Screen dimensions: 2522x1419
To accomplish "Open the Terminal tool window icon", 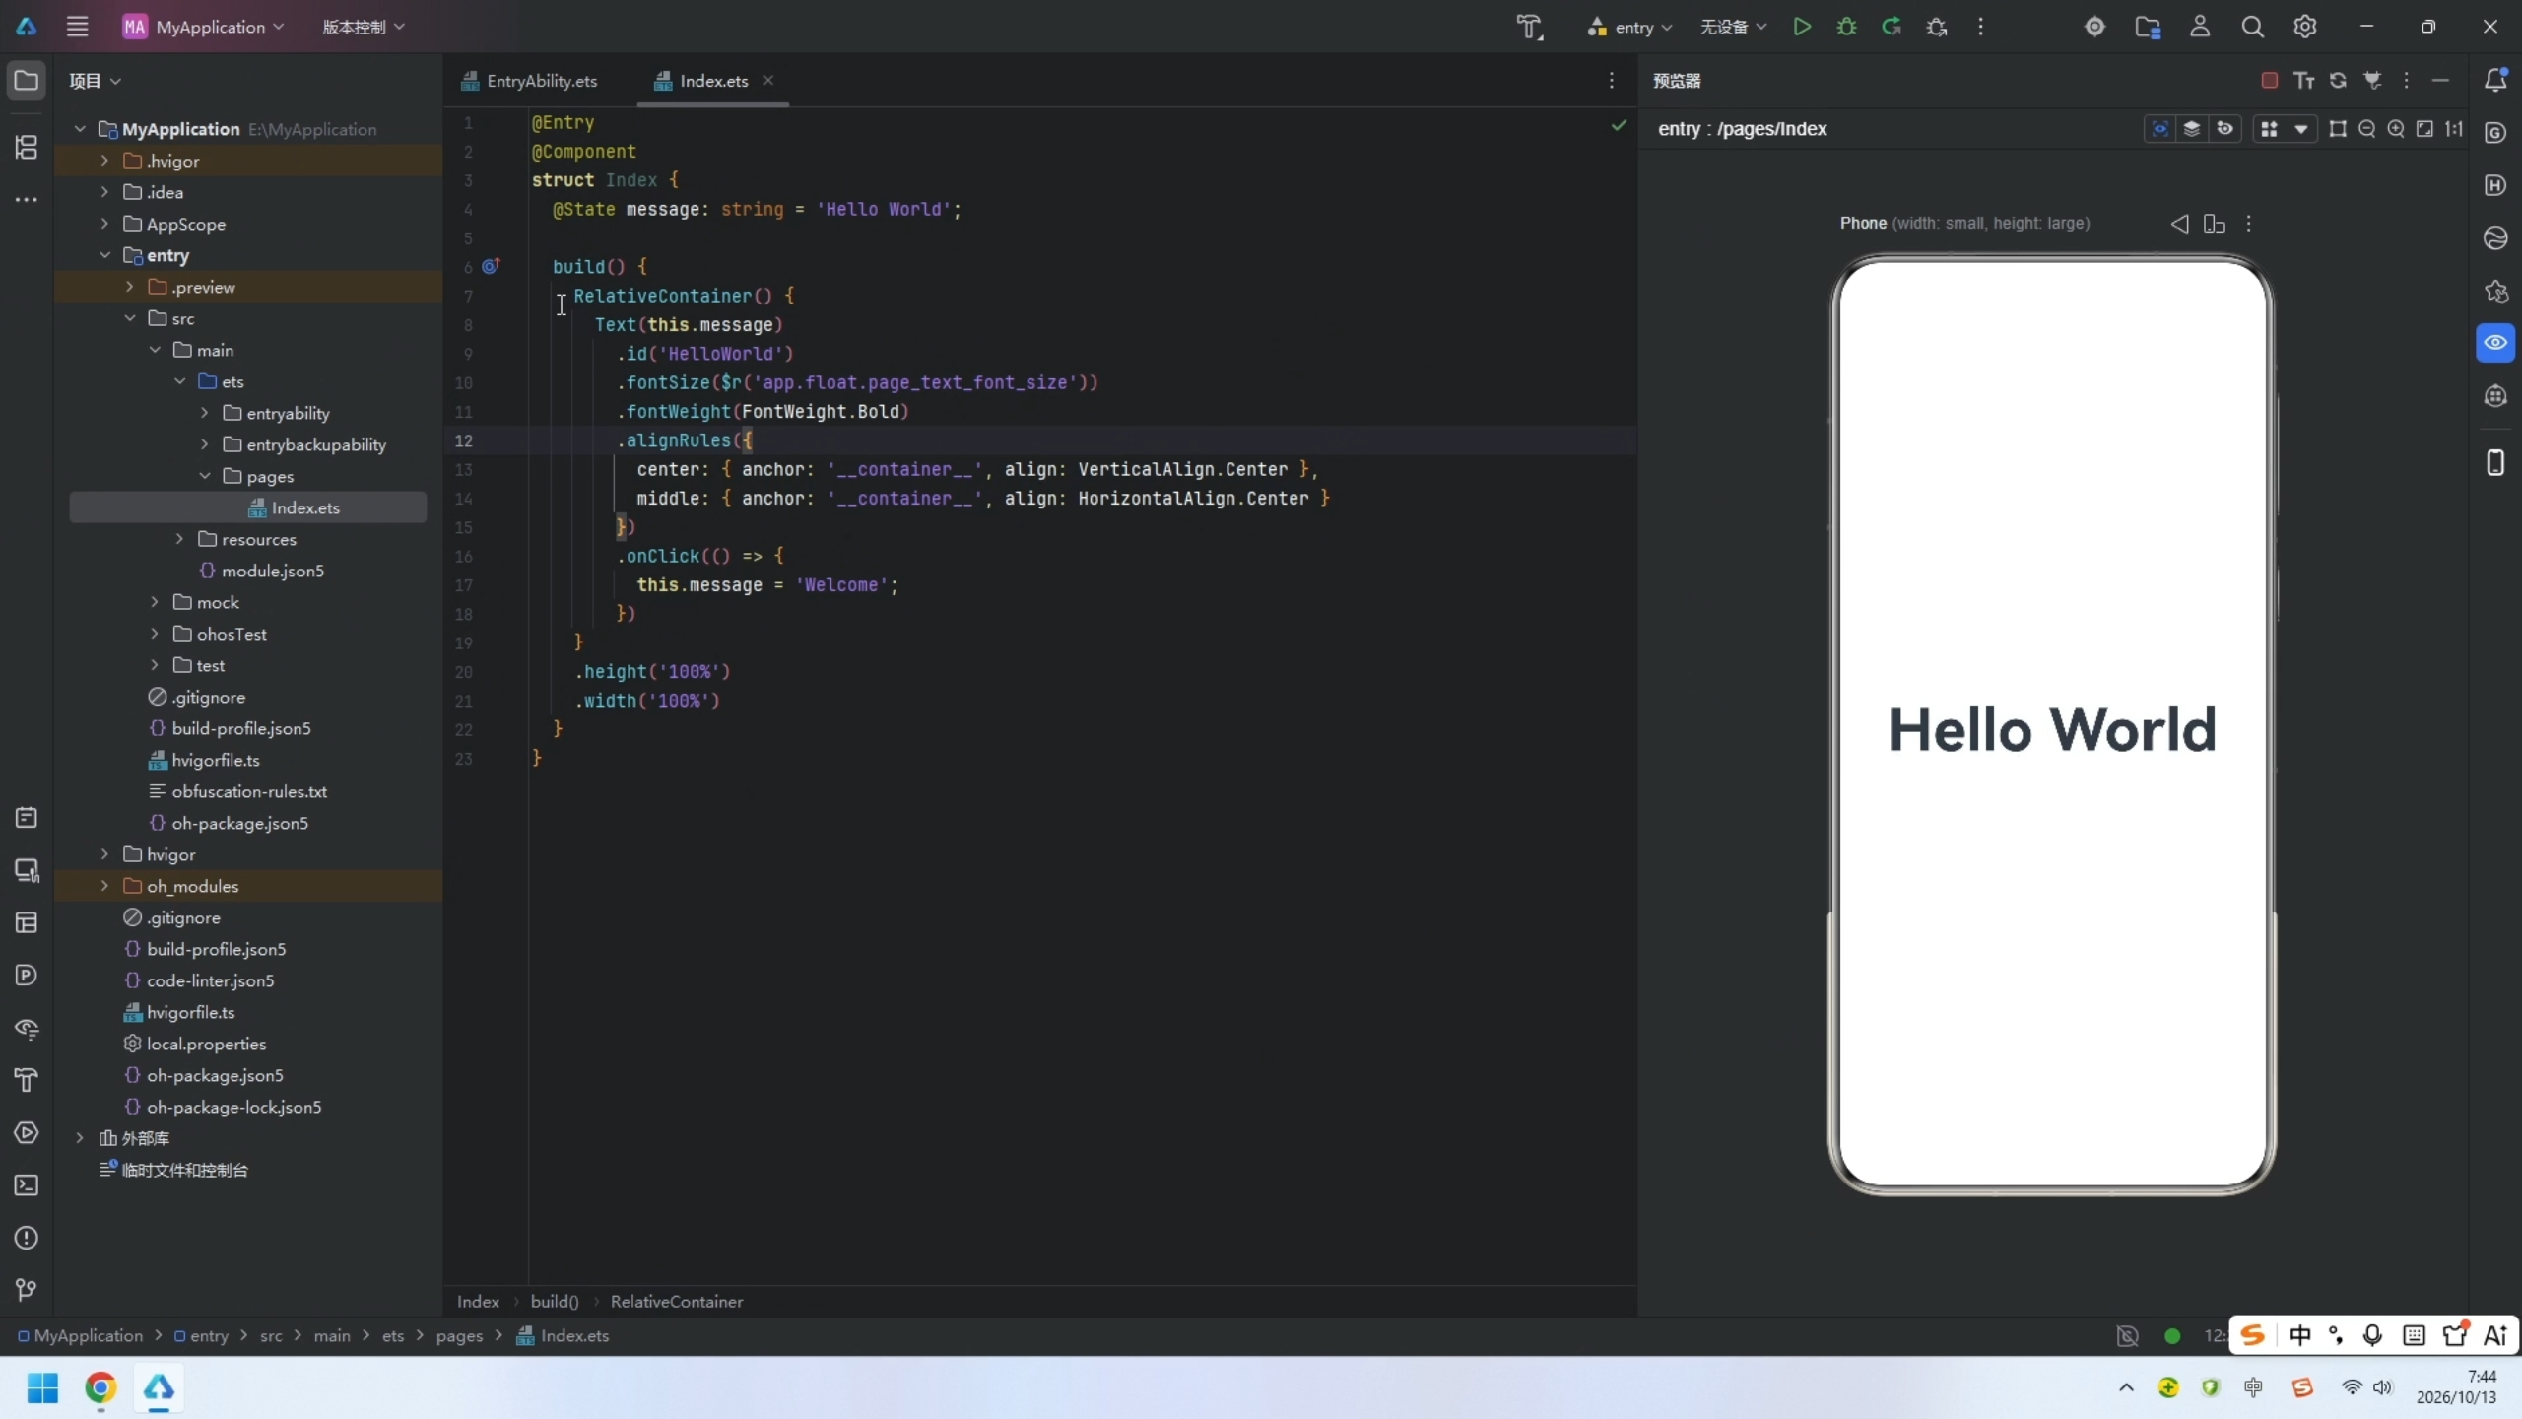I will pyautogui.click(x=27, y=1185).
